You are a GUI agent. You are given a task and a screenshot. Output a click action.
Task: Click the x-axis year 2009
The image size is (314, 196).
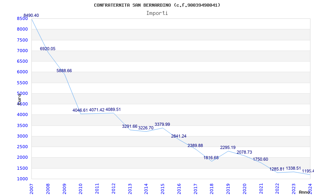[64, 189]
